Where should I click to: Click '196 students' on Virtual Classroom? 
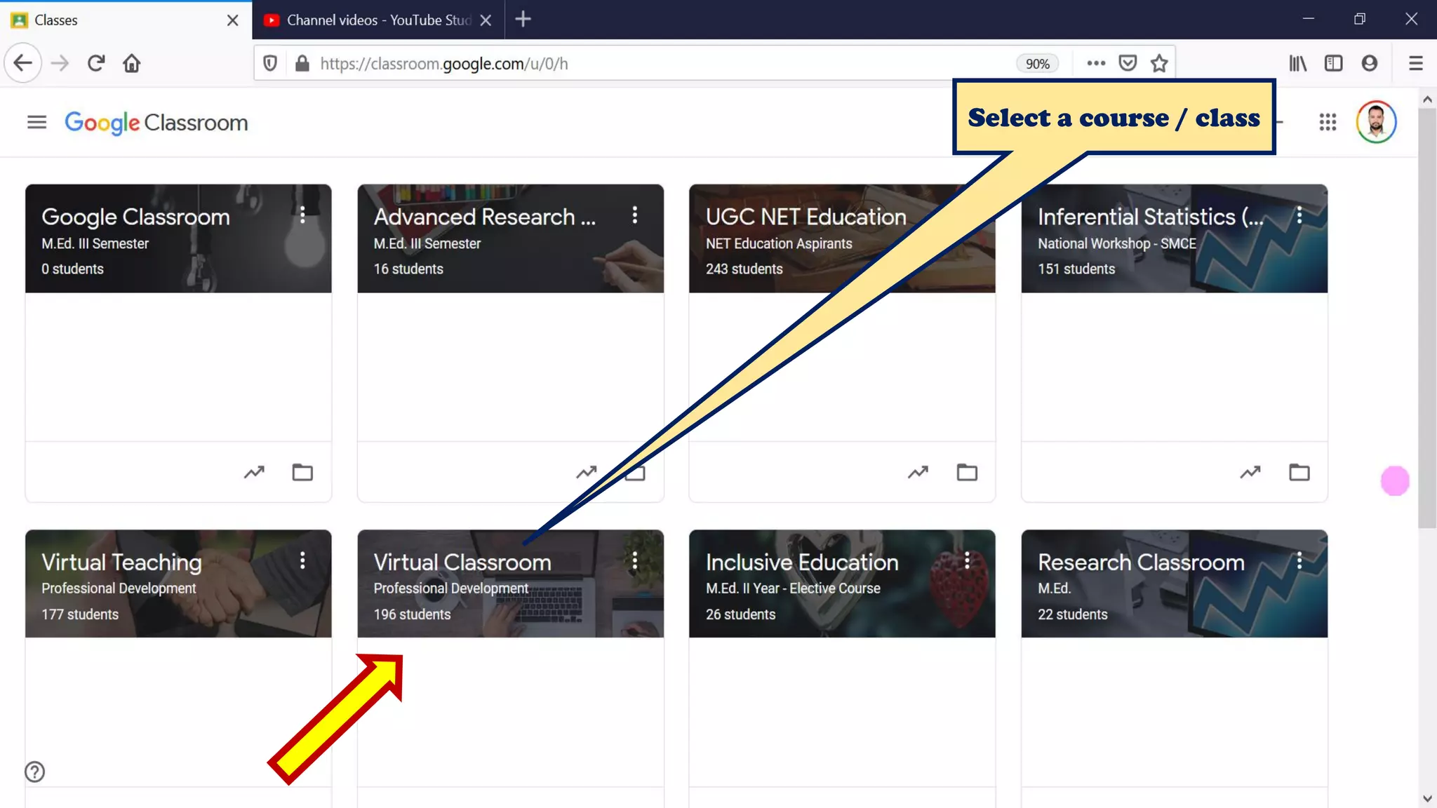pyautogui.click(x=412, y=614)
